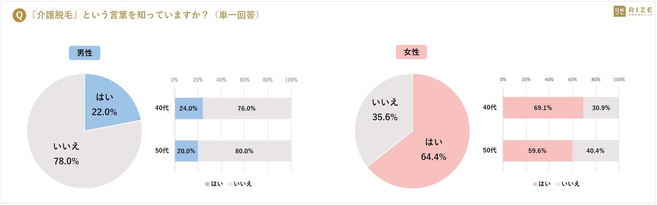Click the RIZE logo
This screenshot has height=205, width=657.
coord(632,11)
